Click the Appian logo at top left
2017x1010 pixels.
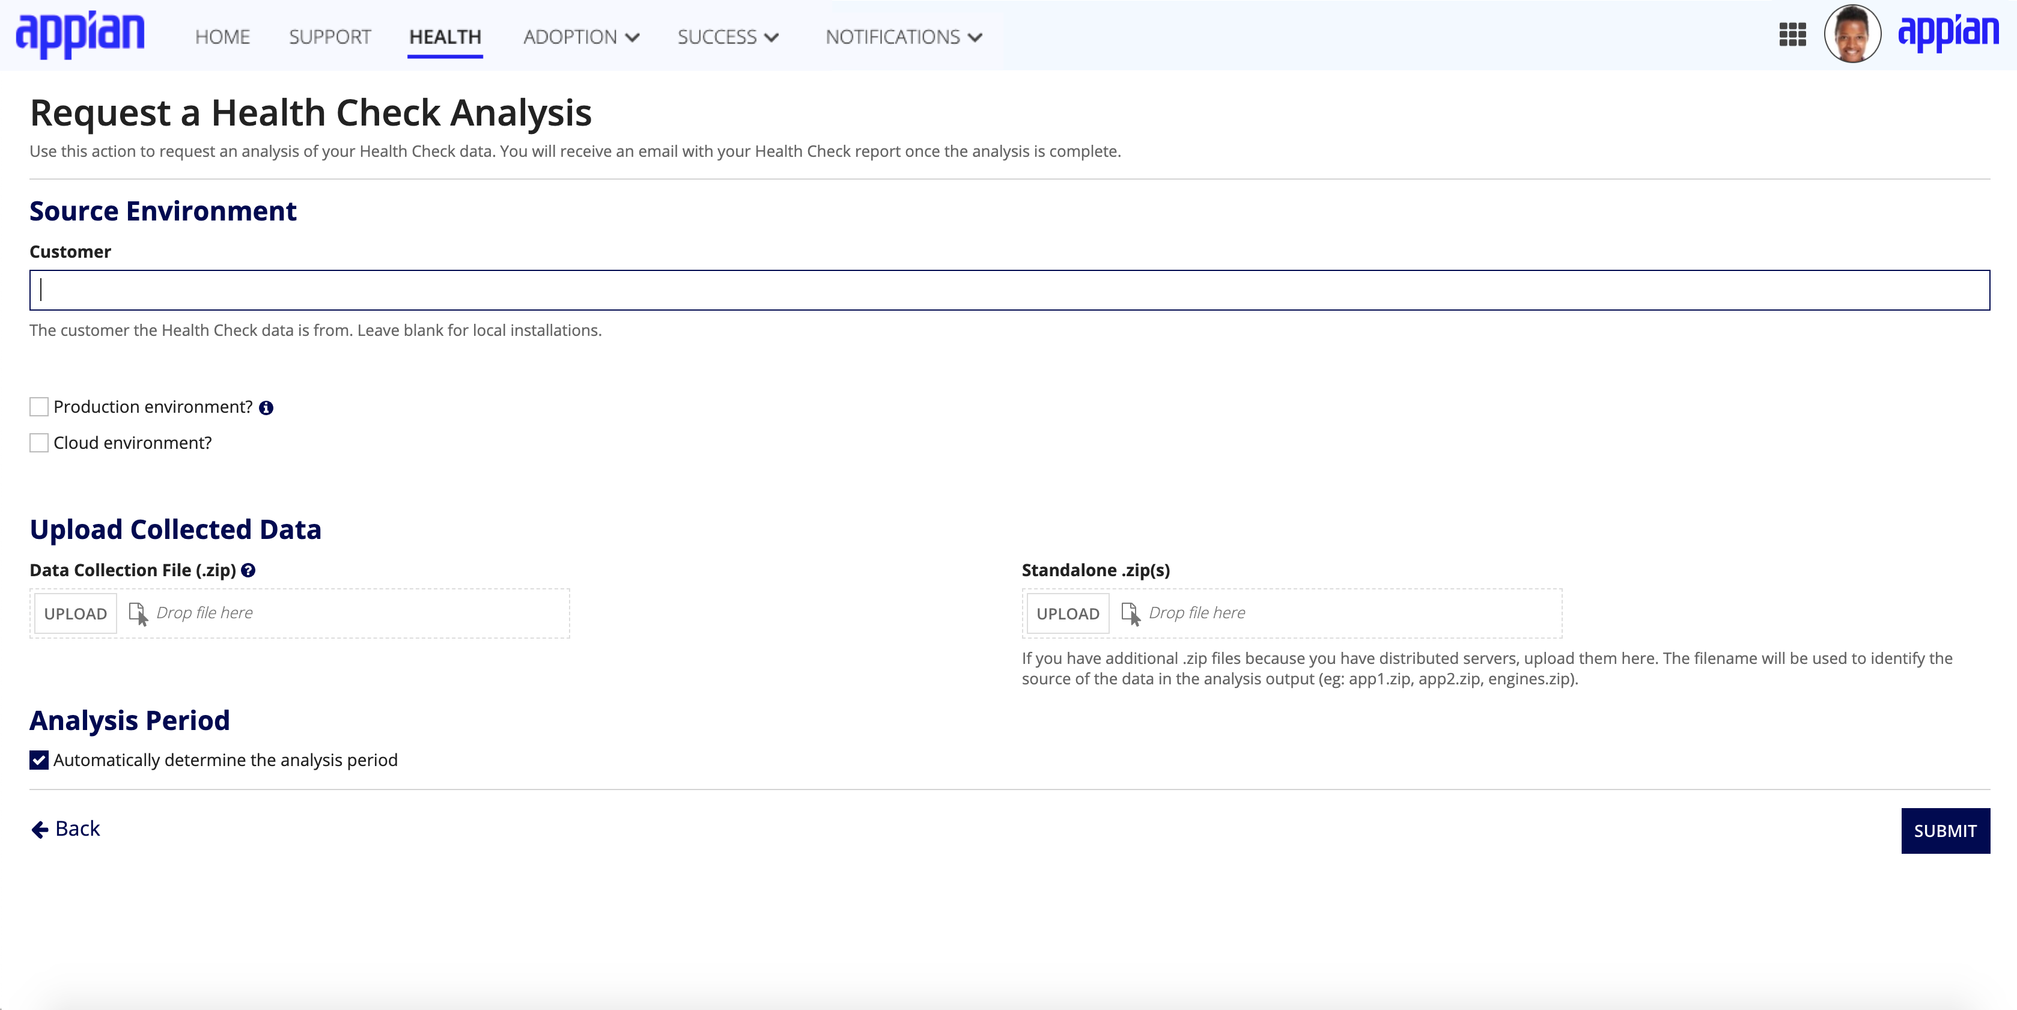coord(81,34)
